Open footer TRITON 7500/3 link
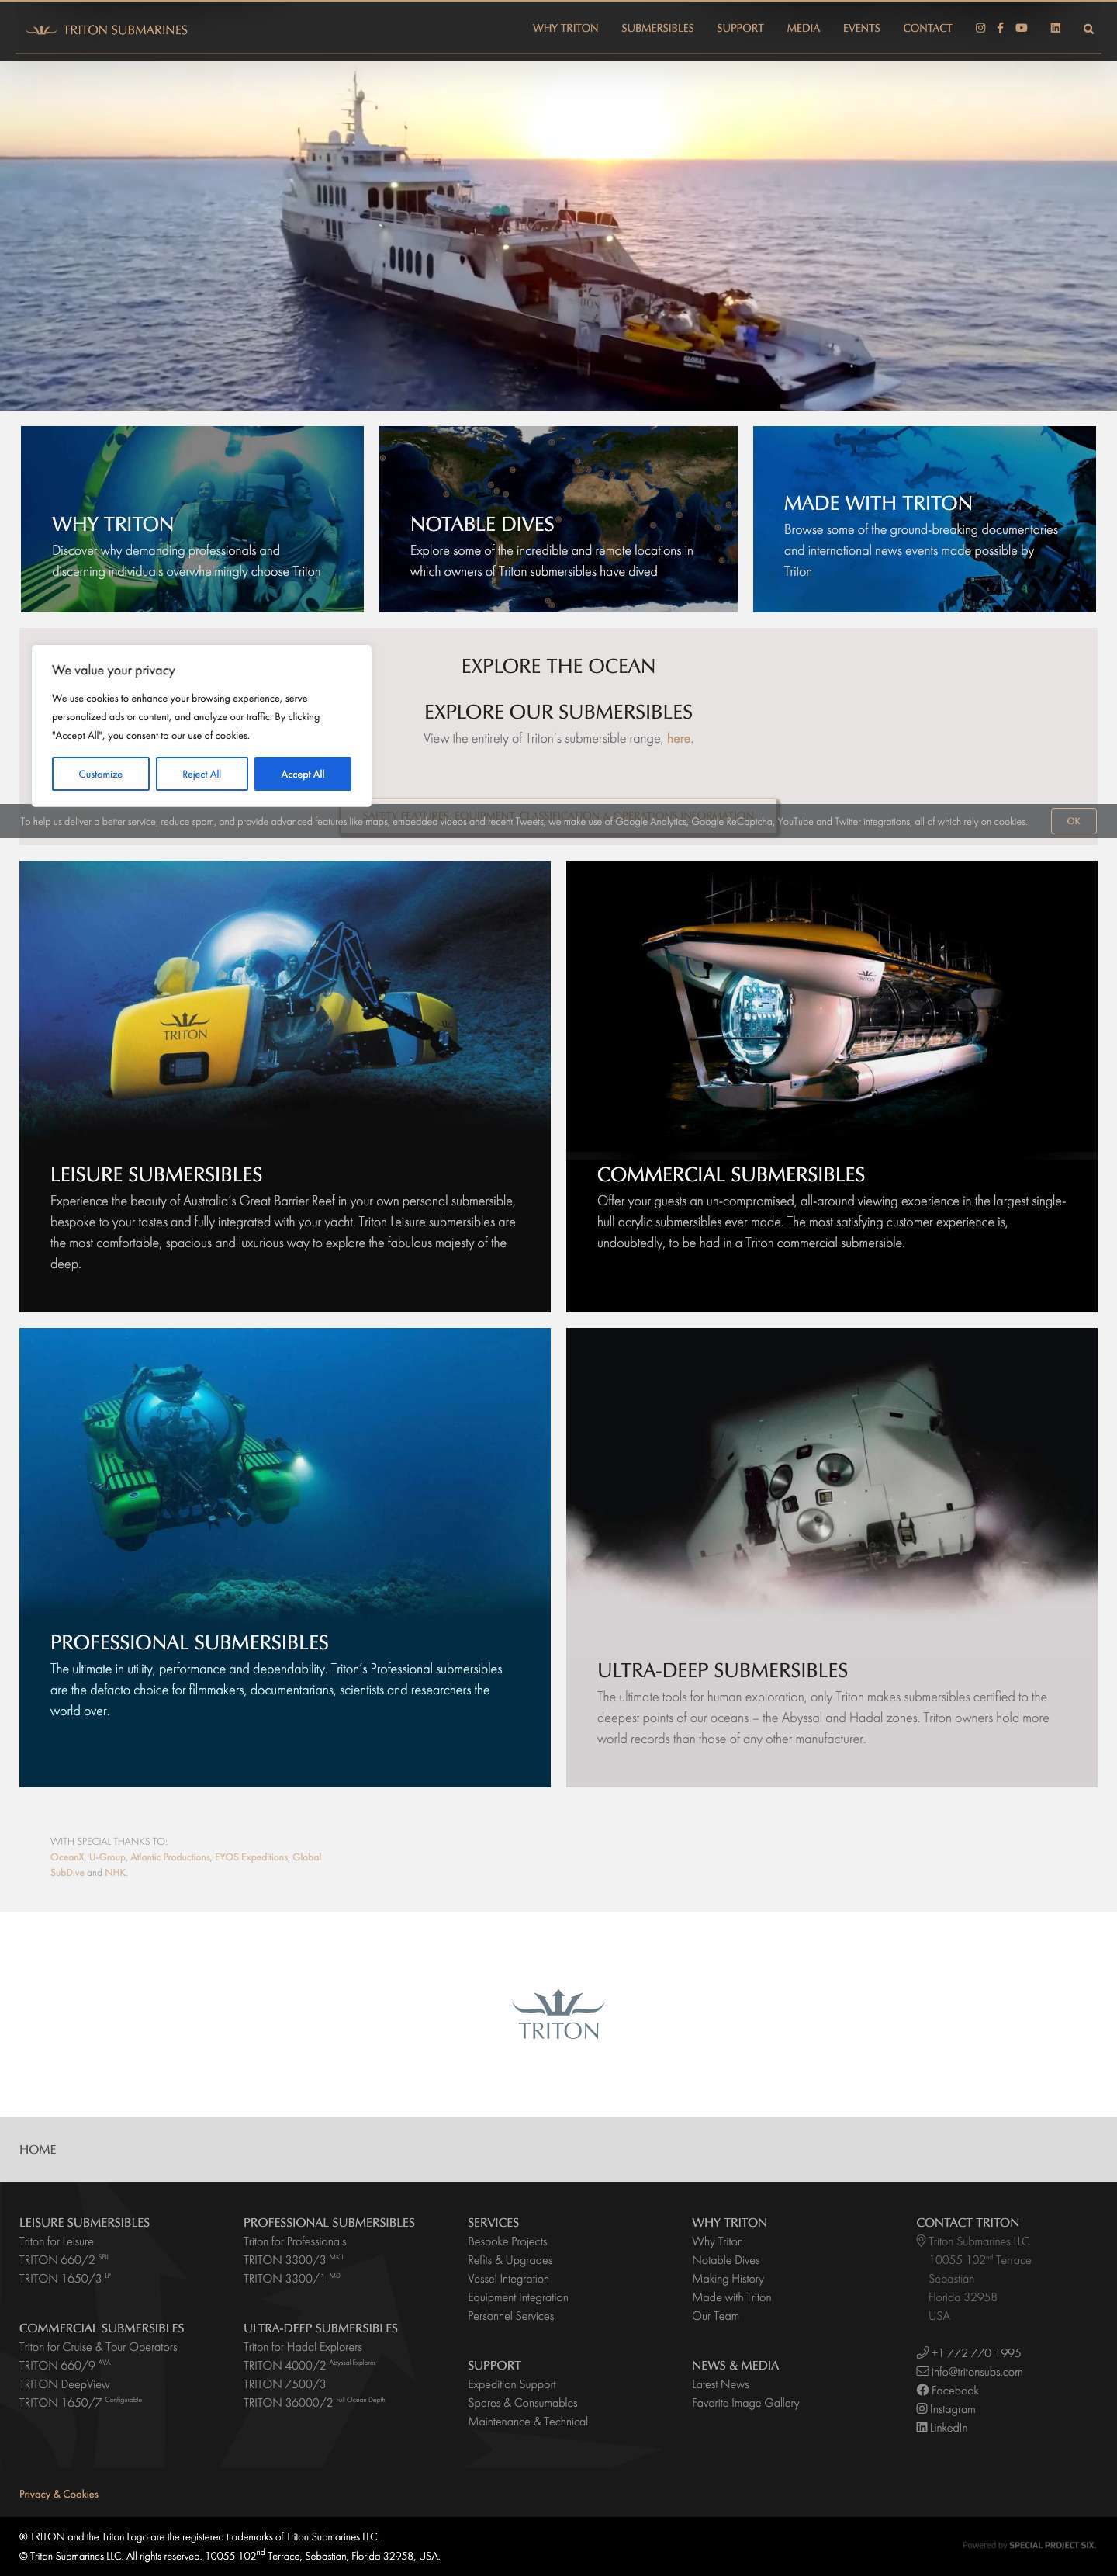Viewport: 1117px width, 2576px height. [x=284, y=2384]
